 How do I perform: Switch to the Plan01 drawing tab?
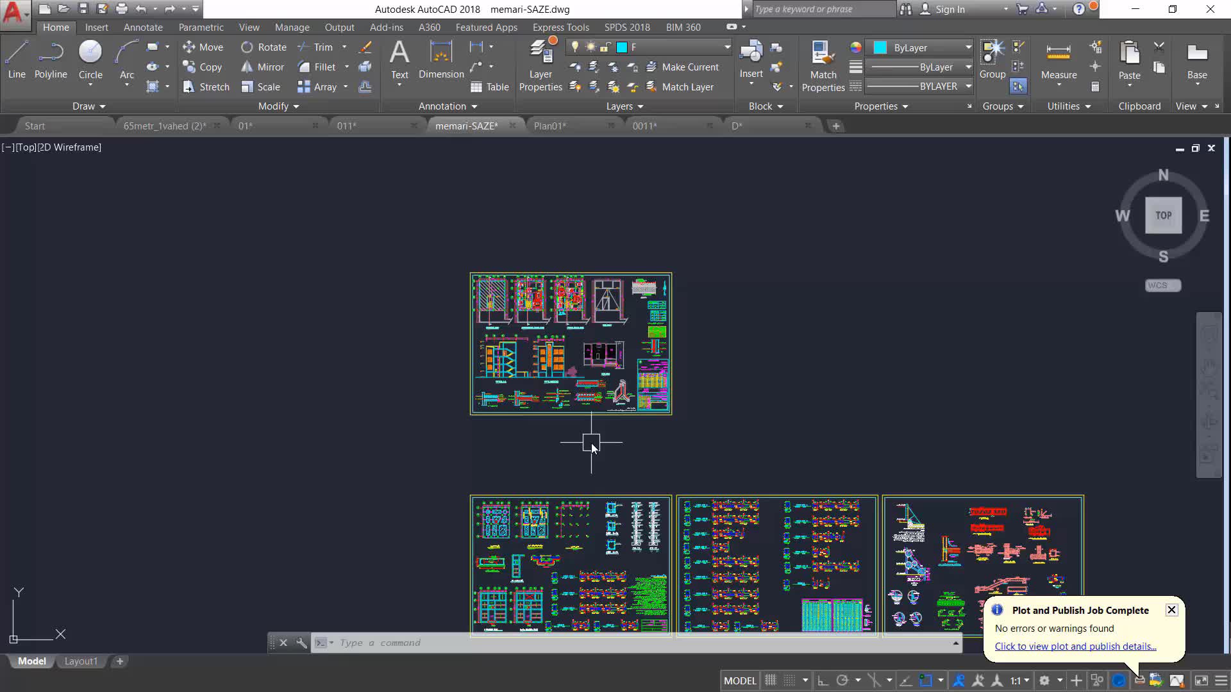click(x=549, y=126)
